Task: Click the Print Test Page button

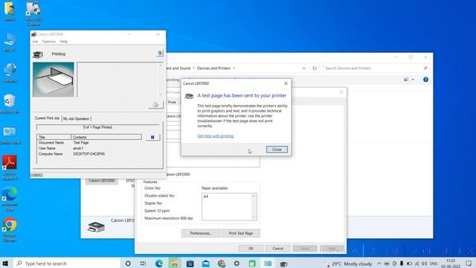Action: point(241,233)
